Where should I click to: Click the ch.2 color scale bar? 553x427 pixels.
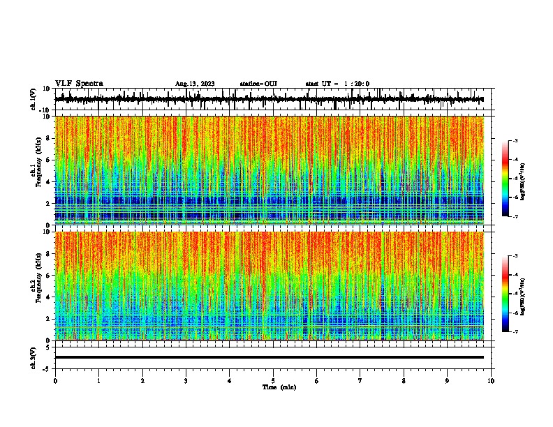click(505, 294)
